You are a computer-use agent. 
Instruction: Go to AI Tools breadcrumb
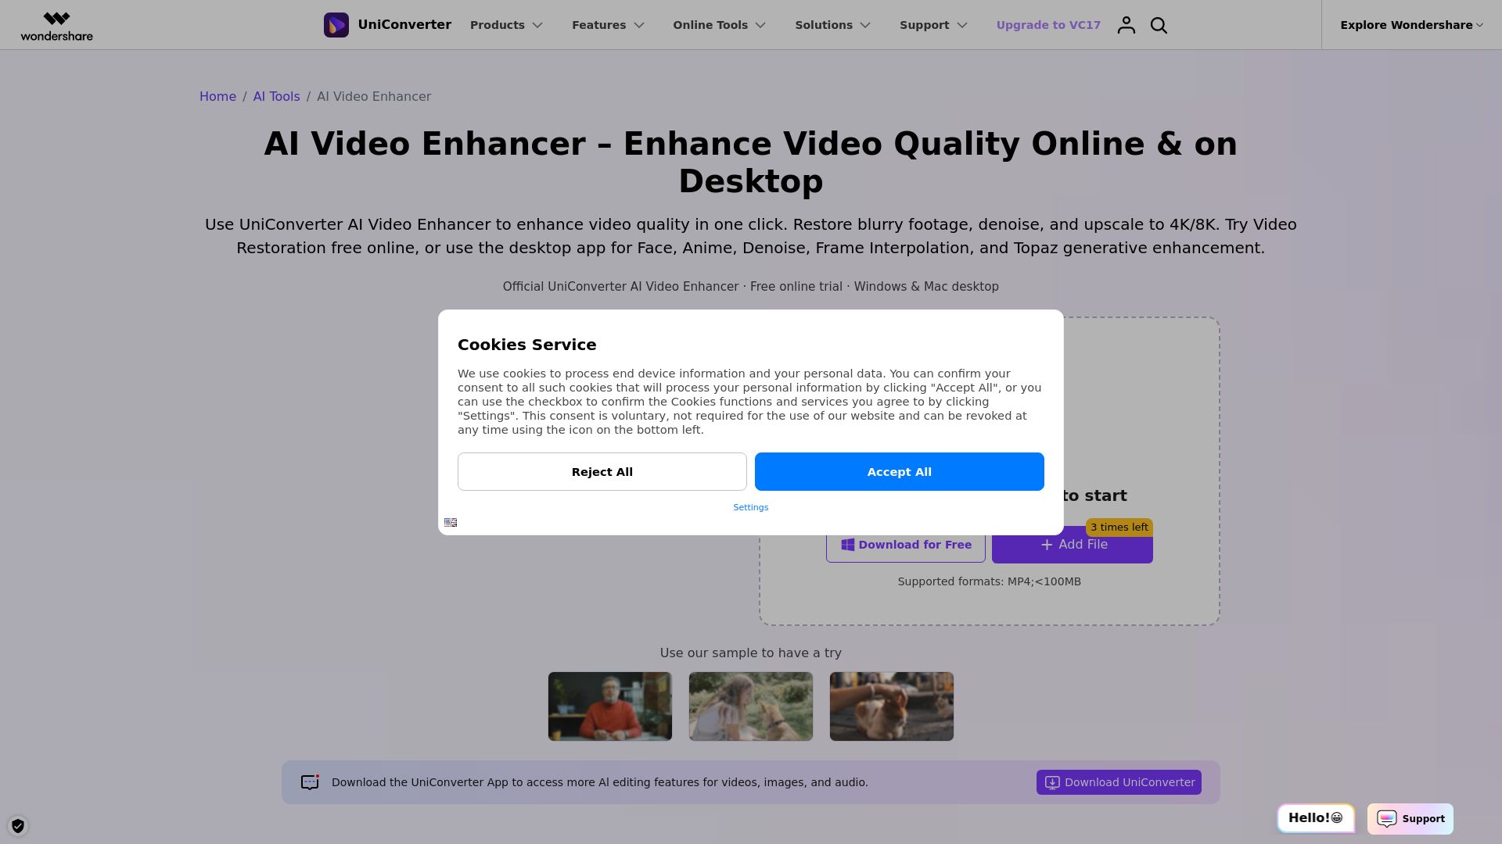pos(276,96)
